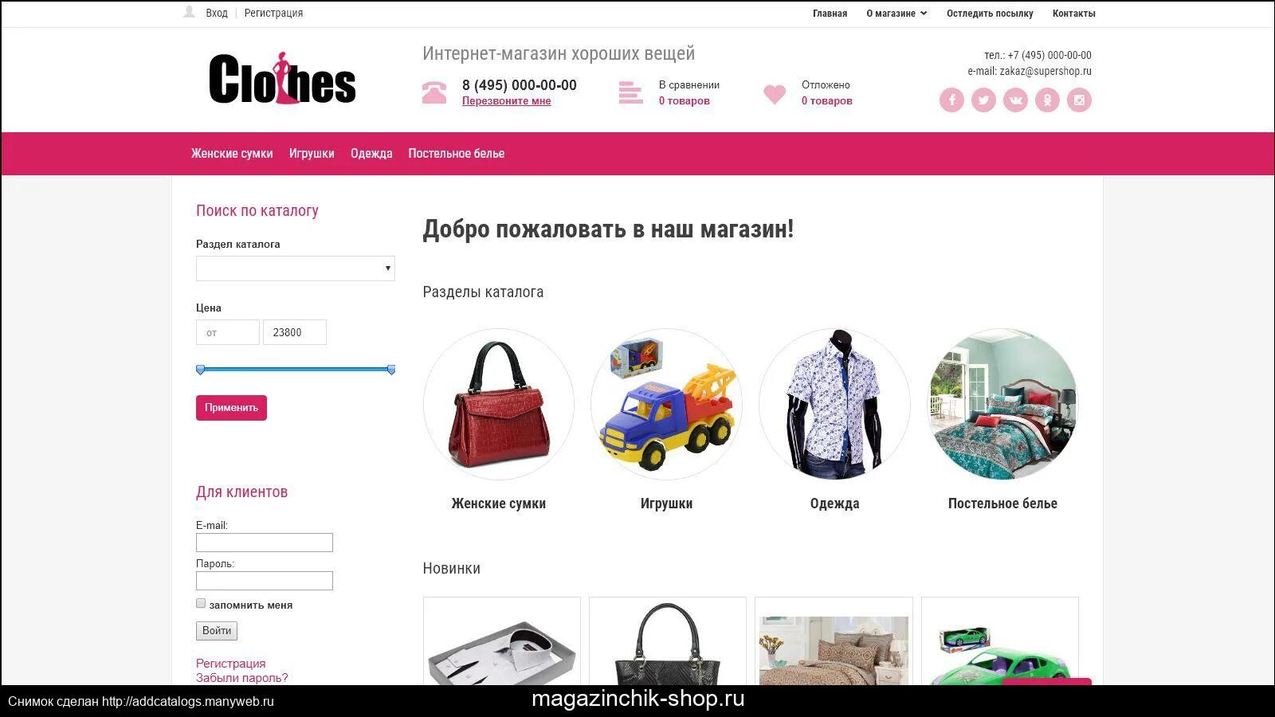Click the pink telephone icon
This screenshot has height=717, width=1275.
(434, 92)
